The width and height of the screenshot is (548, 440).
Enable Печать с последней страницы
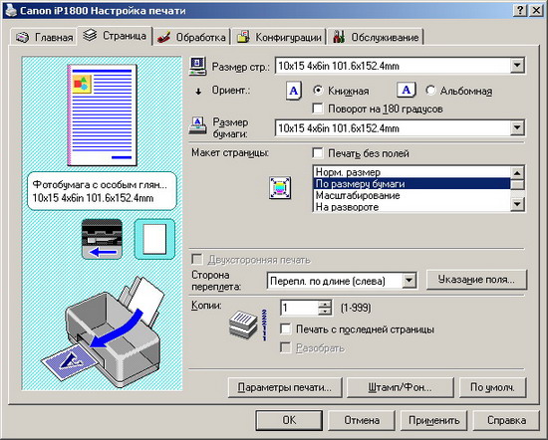tap(286, 329)
